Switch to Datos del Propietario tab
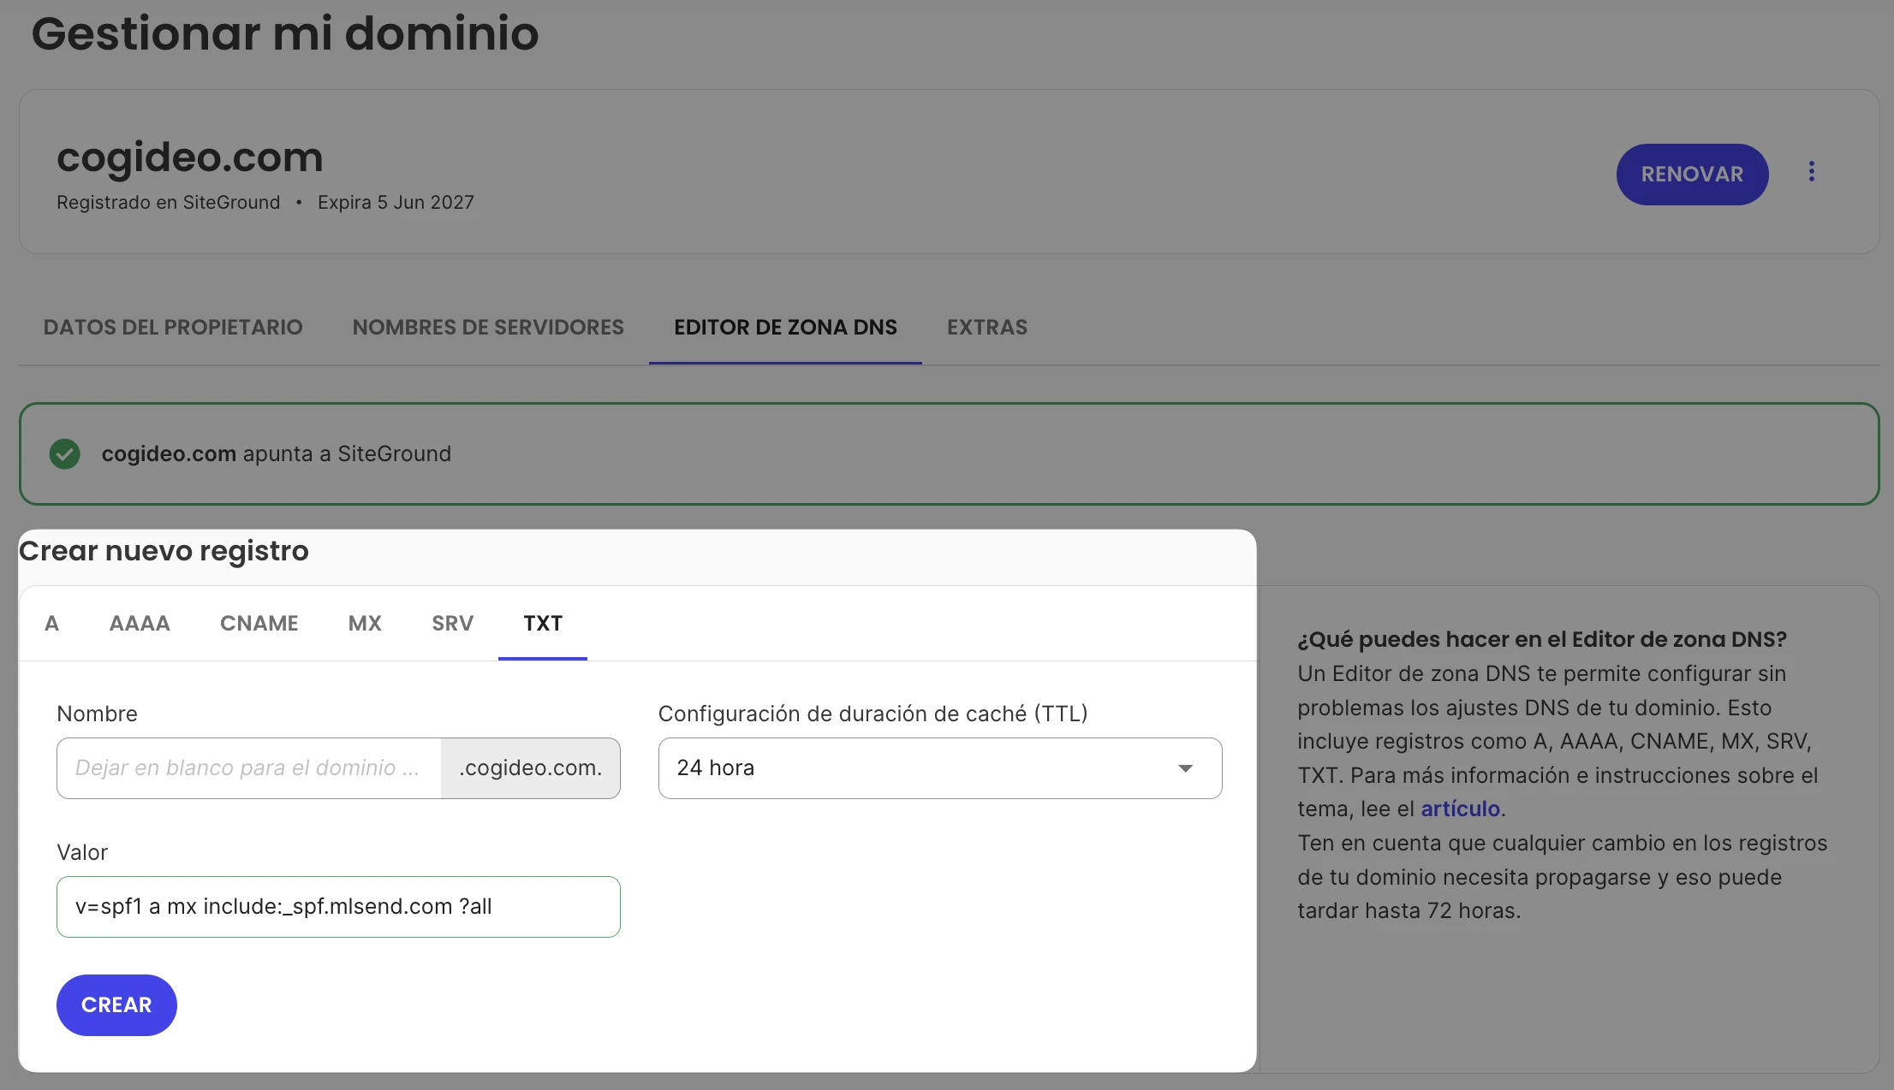1894x1090 pixels. [173, 328]
